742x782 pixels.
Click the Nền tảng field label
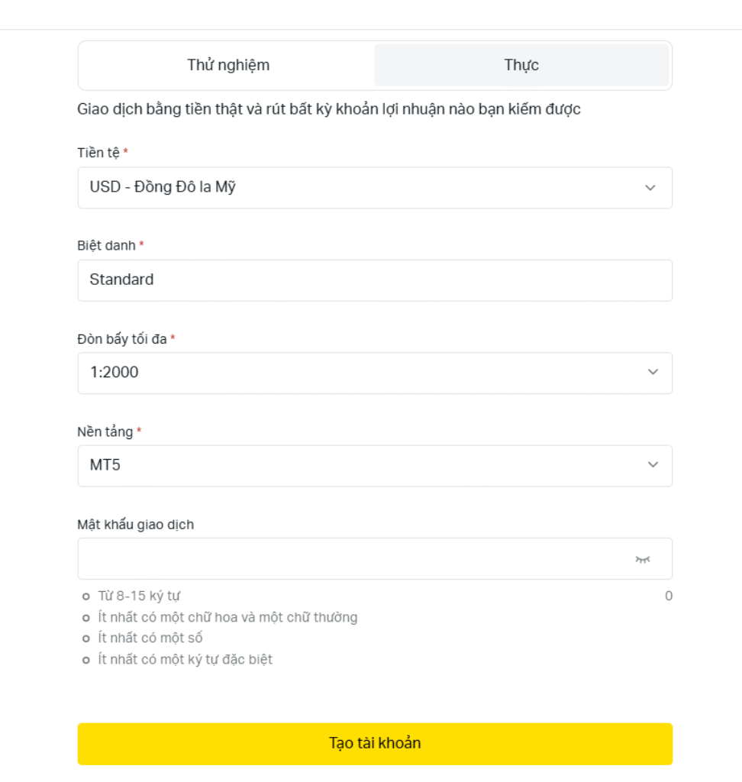pyautogui.click(x=105, y=431)
